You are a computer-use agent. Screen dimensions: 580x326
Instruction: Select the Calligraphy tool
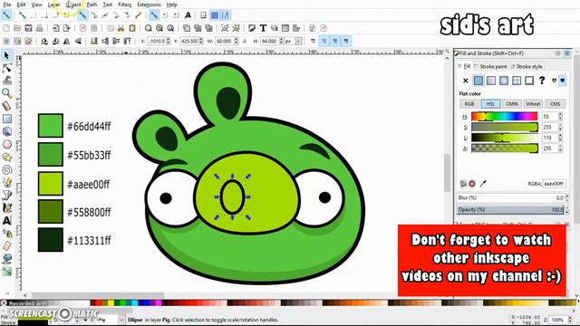[x=6, y=208]
